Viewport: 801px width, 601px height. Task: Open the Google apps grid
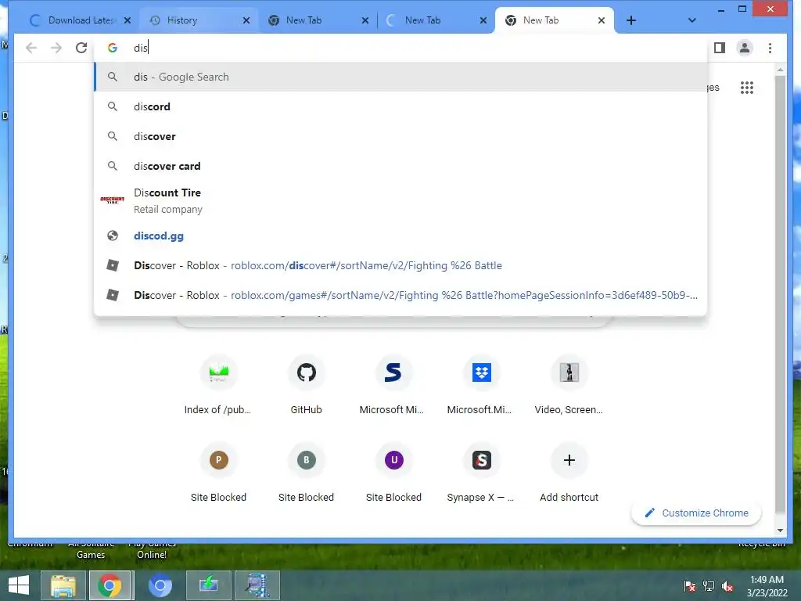pos(747,88)
